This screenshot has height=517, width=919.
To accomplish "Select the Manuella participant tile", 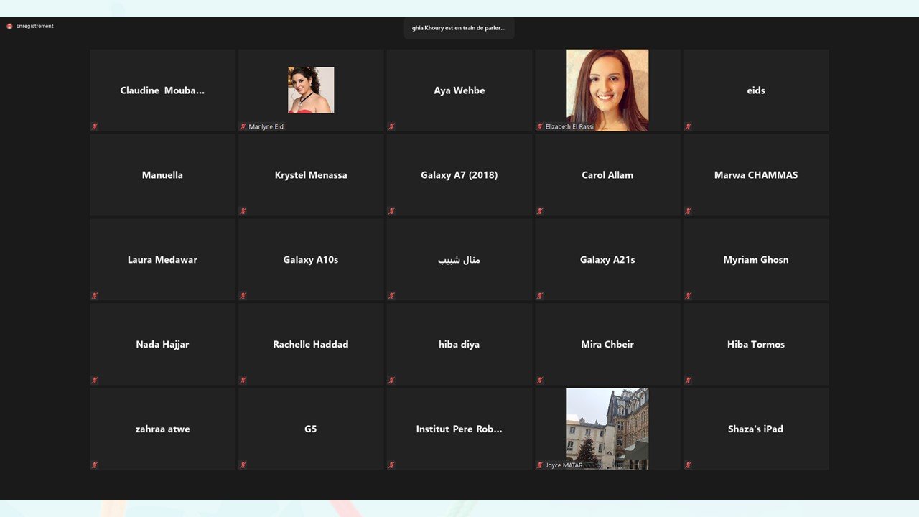I will coord(162,175).
